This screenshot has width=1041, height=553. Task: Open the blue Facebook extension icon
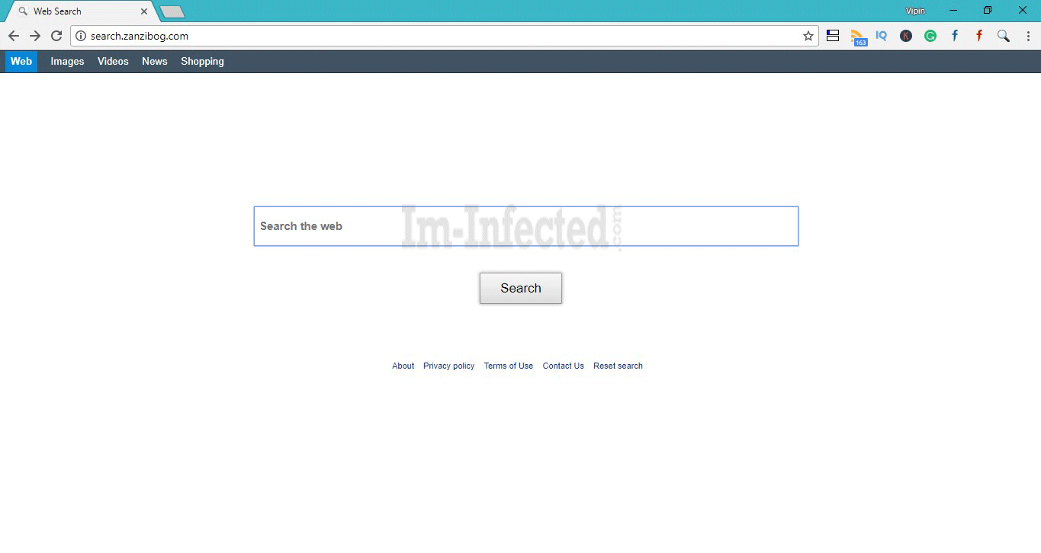coord(955,35)
